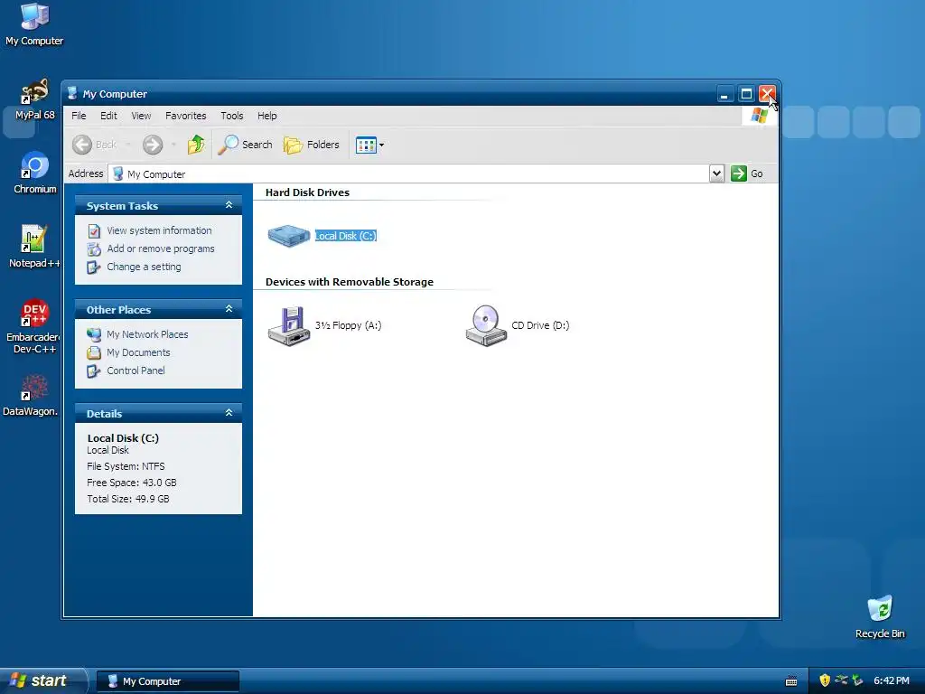This screenshot has height=694, width=925.
Task: Select My Computer desktop icon
Action: pos(34,24)
